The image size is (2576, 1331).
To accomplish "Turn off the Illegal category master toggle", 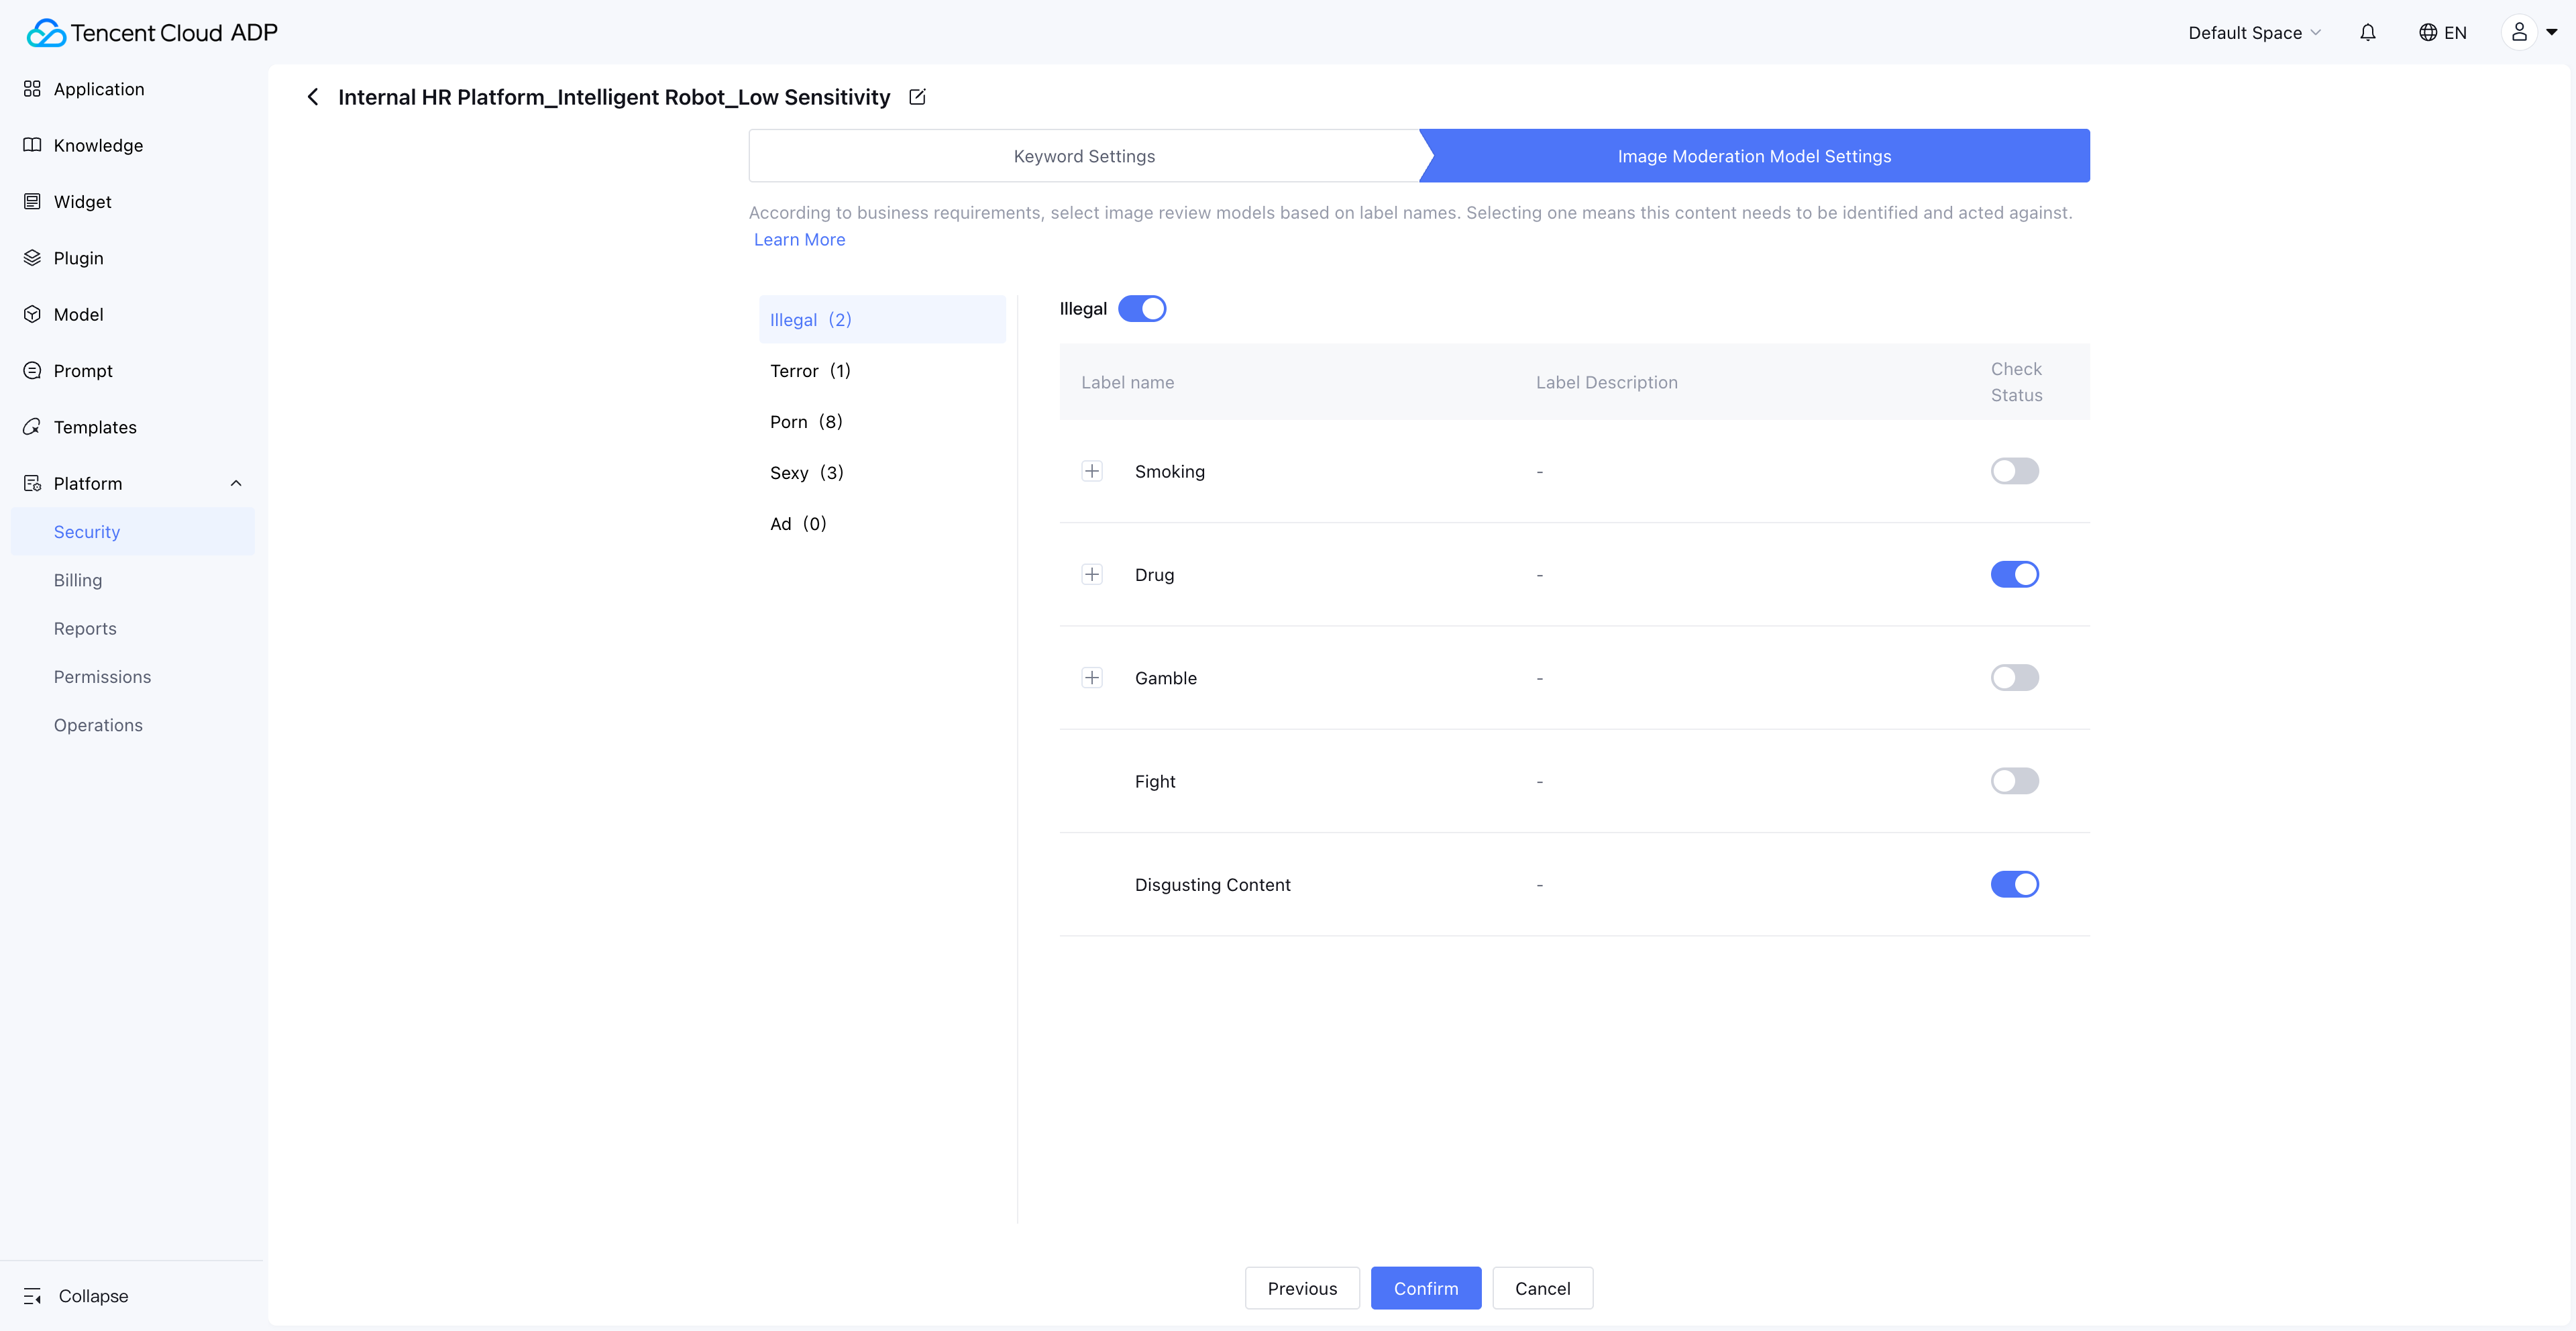I will click(1141, 309).
